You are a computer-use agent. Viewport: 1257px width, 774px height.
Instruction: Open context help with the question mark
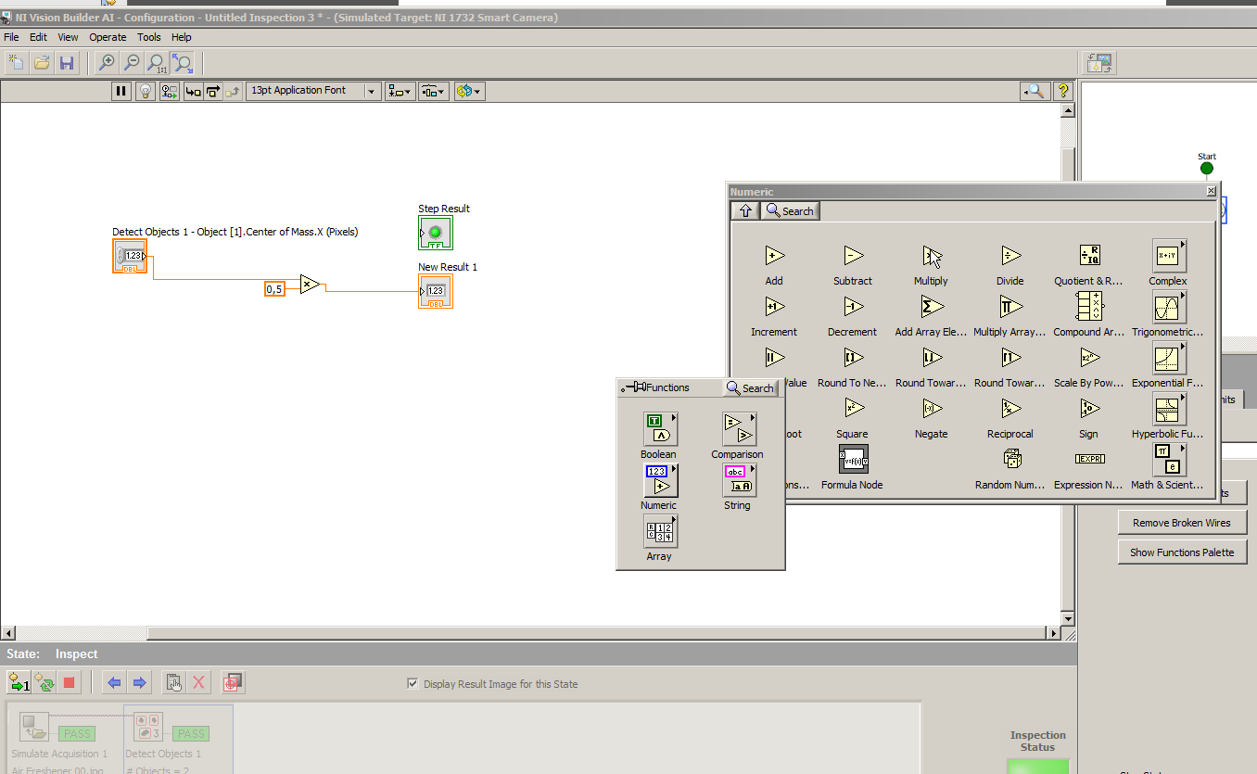point(1063,91)
